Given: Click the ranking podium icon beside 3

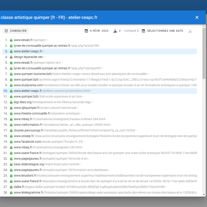Looking at the screenshot, I should 115,31.
